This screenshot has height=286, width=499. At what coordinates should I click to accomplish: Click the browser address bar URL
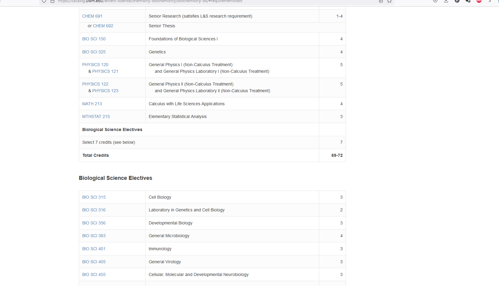coord(150,1)
